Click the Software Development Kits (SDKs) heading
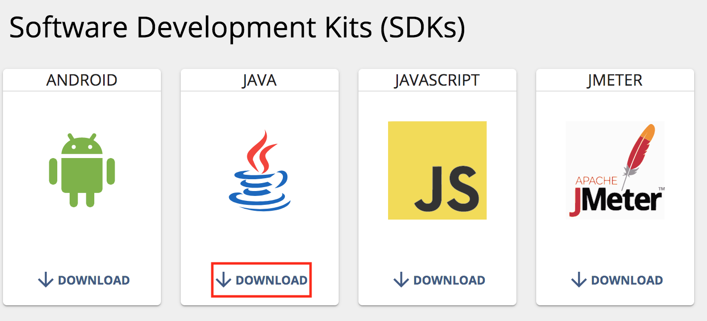 [x=237, y=29]
